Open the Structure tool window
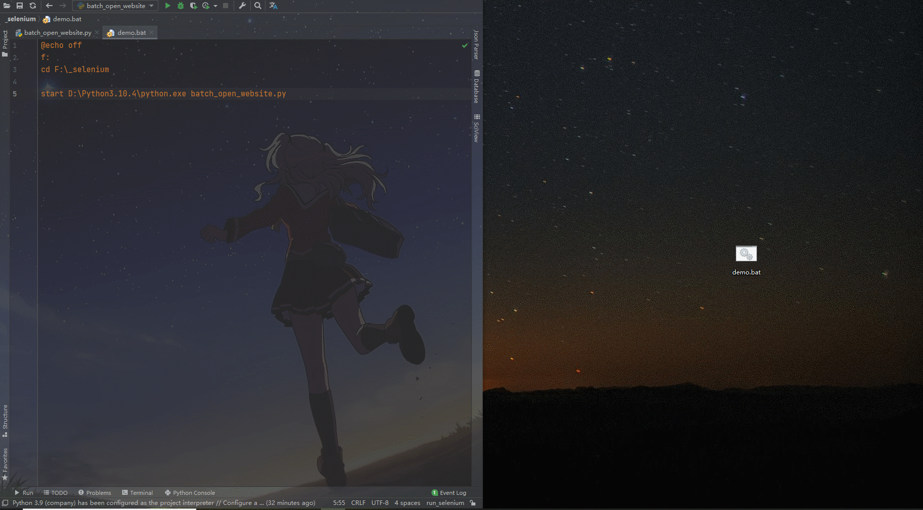Screen dimensions: 923x510 (5, 420)
